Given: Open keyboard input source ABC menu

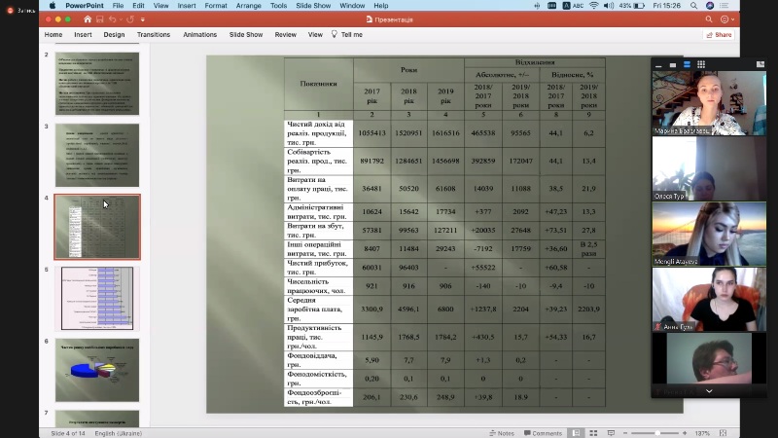Looking at the screenshot, I should 573,6.
